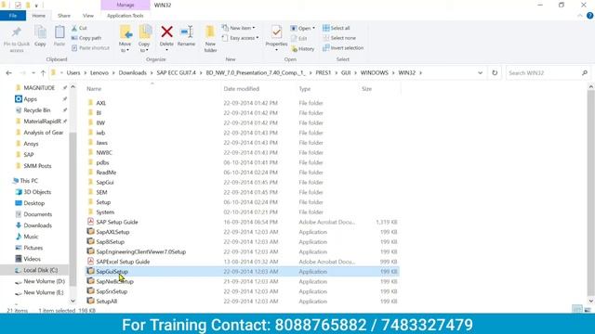Select the ReadMe folder
Viewport: 595px width, 334px height.
point(106,173)
